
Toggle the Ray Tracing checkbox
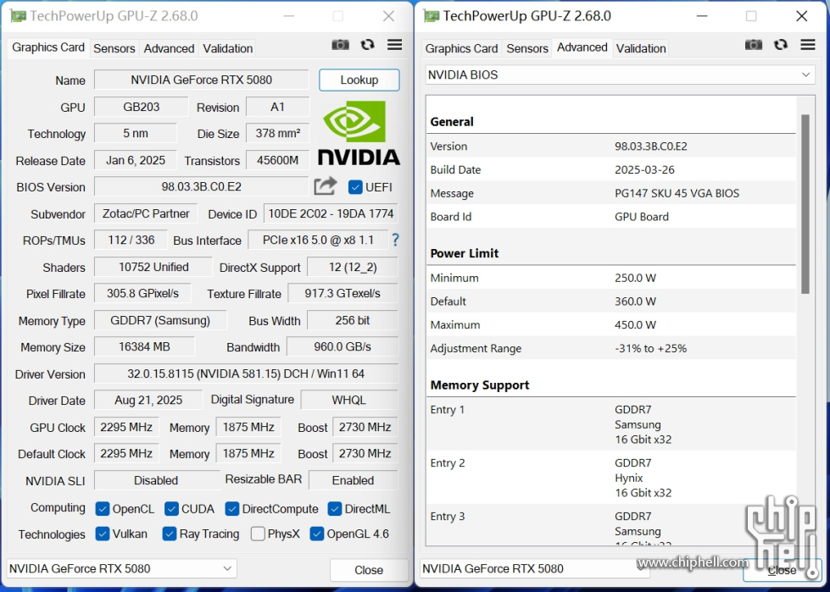click(170, 534)
